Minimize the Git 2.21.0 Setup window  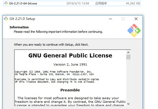[110, 19]
